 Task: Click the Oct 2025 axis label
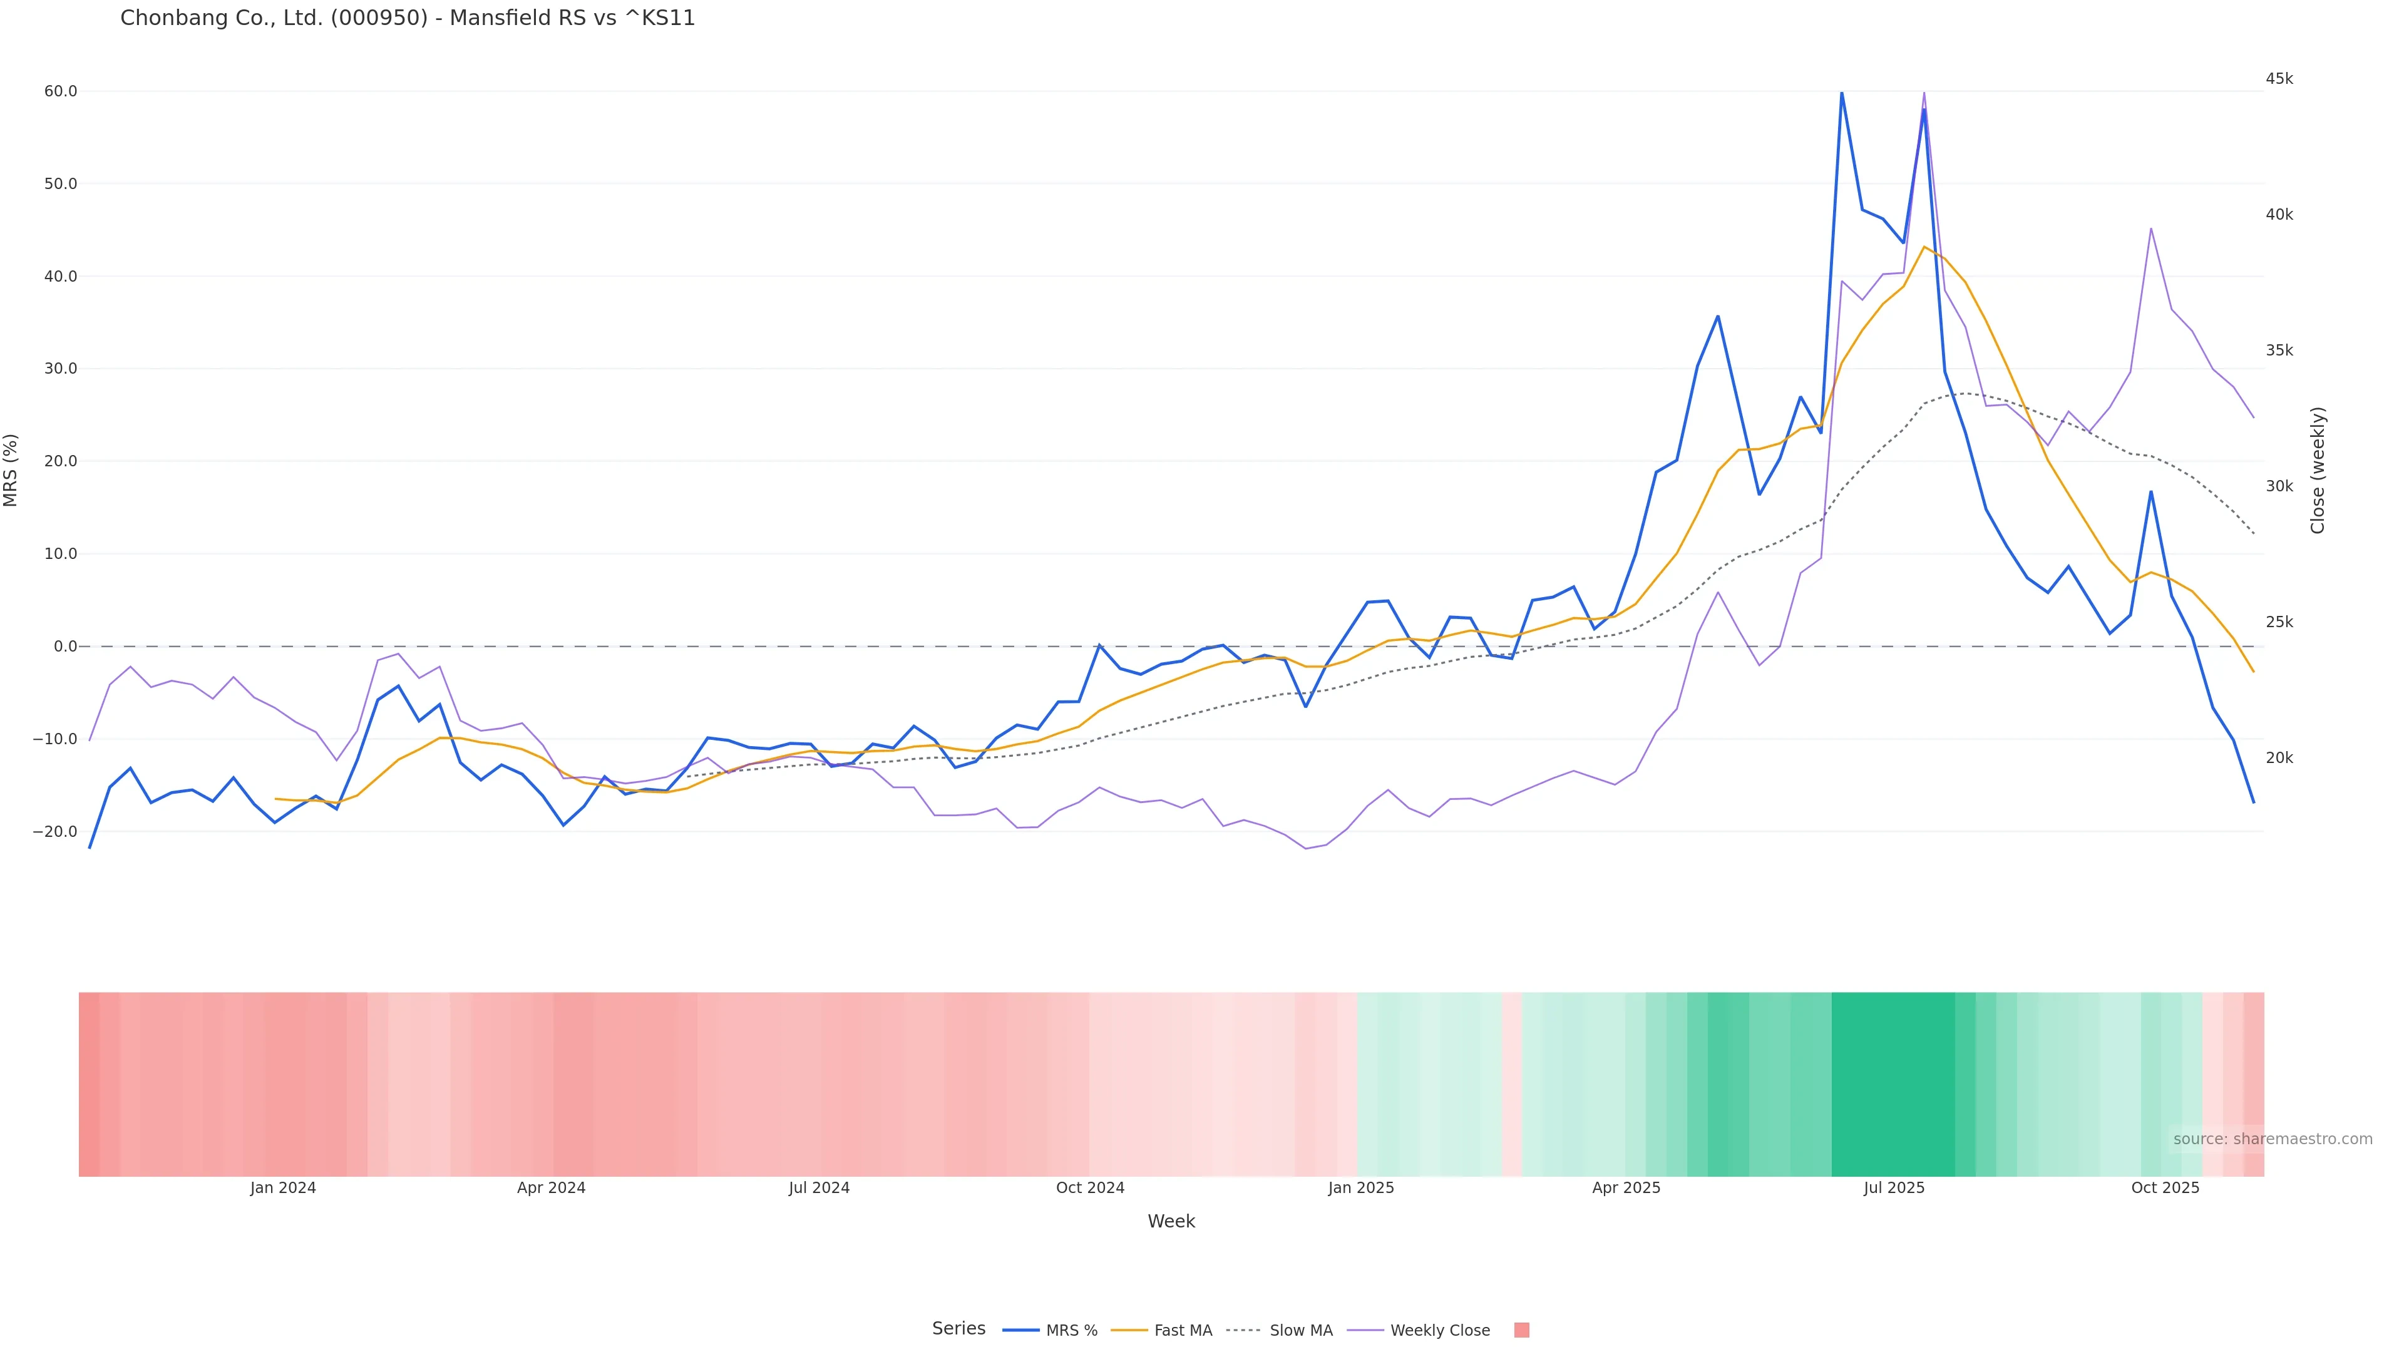pos(2165,1188)
